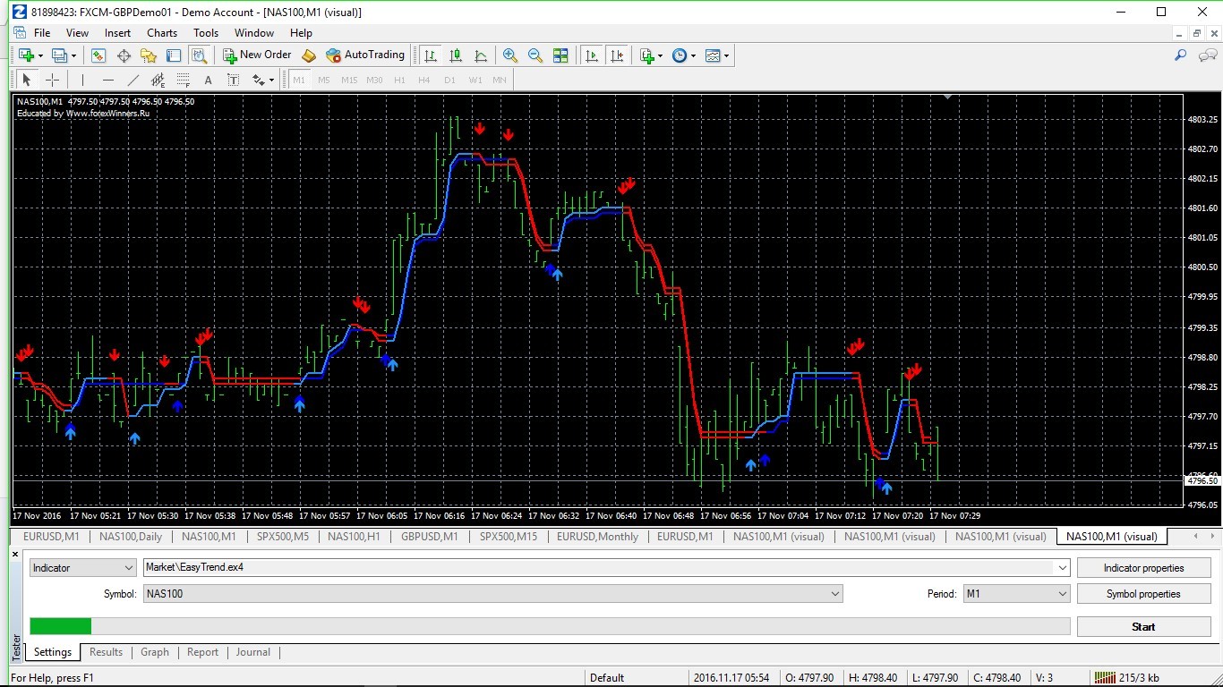Viewport: 1223px width, 687px height.
Task: Select the crosshair tool
Action: click(53, 80)
